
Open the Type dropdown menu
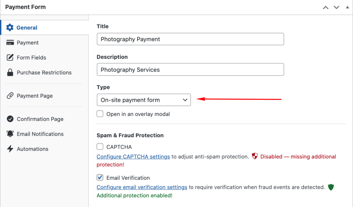(x=143, y=100)
